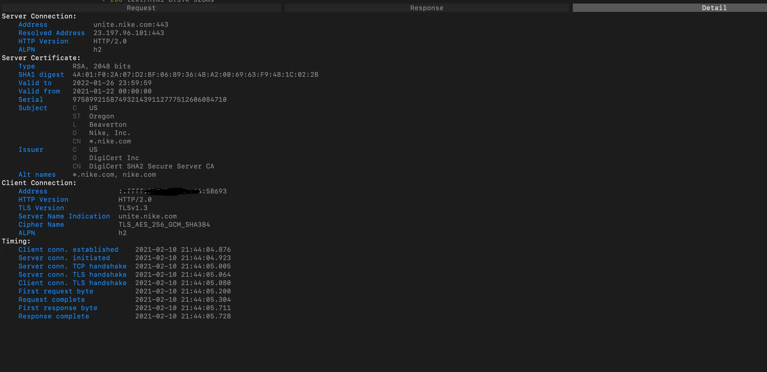Click the cipher name TLS_AES_256_GCM_SHA384
The image size is (767, 372).
(164, 225)
